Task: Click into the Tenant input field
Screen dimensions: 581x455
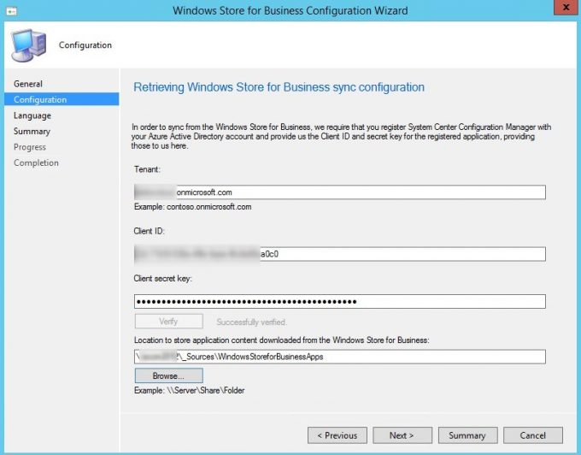Action: coord(340,192)
